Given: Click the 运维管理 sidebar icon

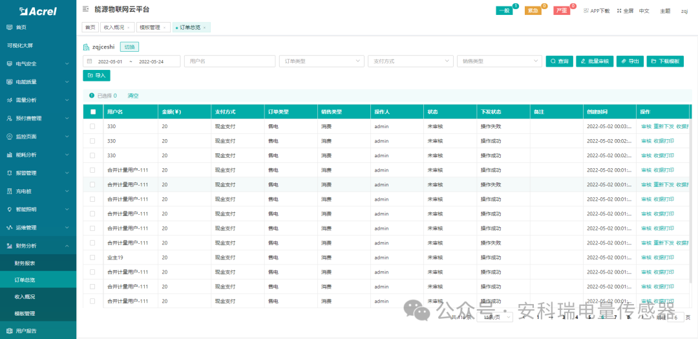Looking at the screenshot, I should click(x=9, y=227).
